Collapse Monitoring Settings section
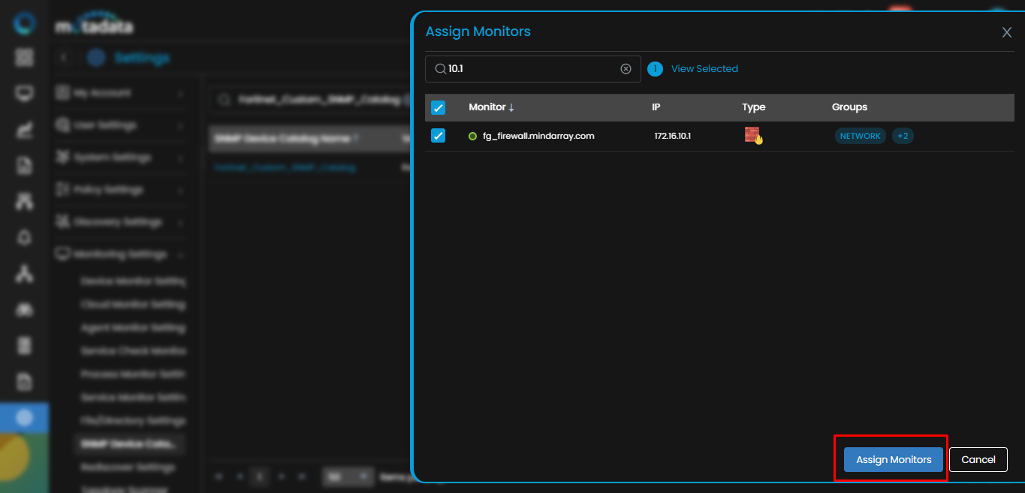1025x493 pixels. click(119, 254)
